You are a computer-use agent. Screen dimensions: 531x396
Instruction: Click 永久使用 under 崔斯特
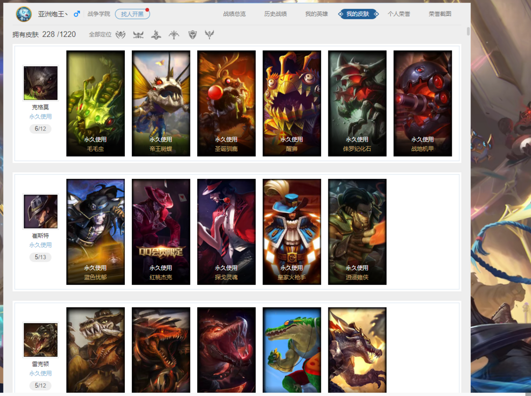[40, 245]
